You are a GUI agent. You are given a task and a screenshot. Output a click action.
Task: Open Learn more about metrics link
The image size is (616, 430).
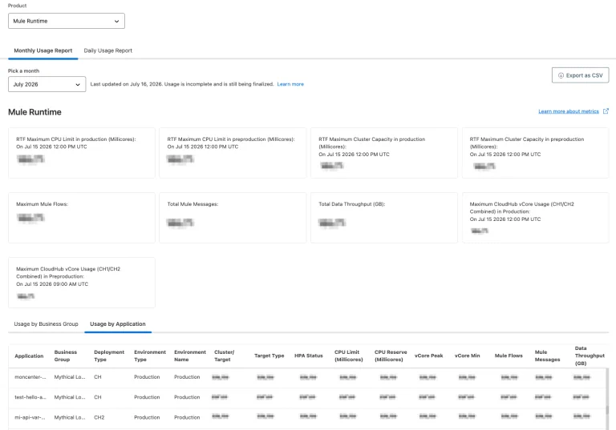pyautogui.click(x=569, y=111)
